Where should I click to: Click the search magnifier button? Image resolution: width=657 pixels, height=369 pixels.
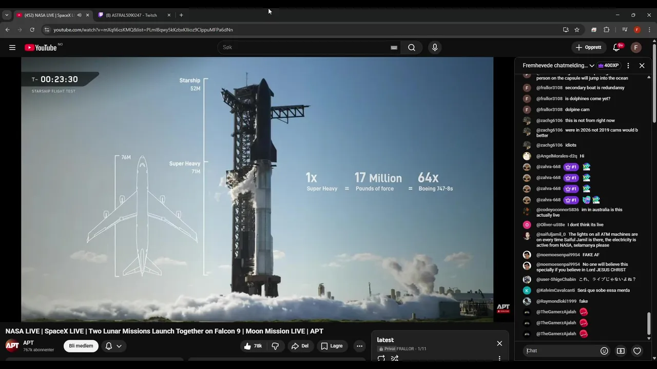pos(412,48)
